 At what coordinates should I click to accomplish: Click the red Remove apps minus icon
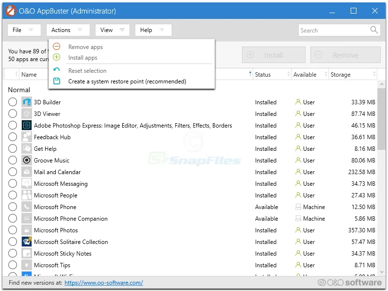(x=57, y=47)
